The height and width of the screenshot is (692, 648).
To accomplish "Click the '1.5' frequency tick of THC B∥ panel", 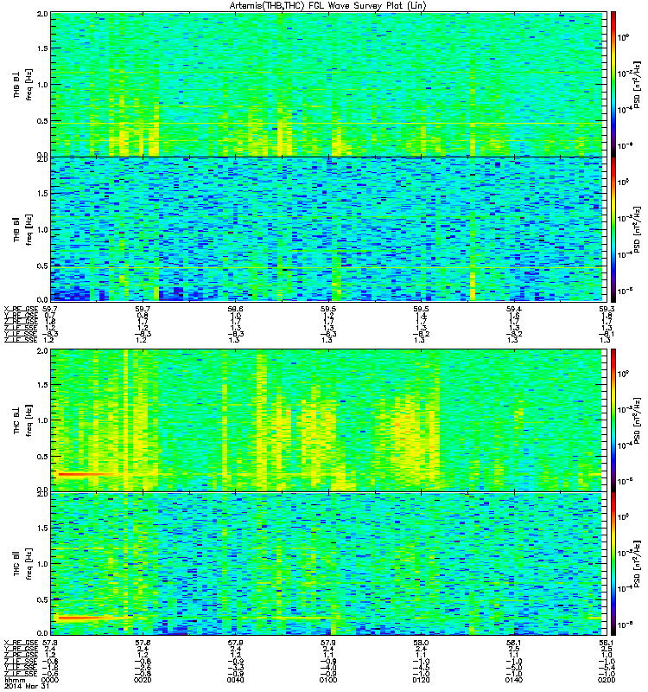I will tap(42, 528).
